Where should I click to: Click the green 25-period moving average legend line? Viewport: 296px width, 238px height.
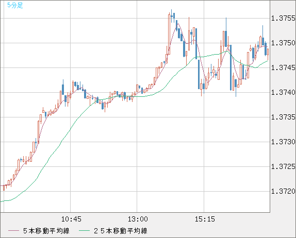click(x=84, y=231)
